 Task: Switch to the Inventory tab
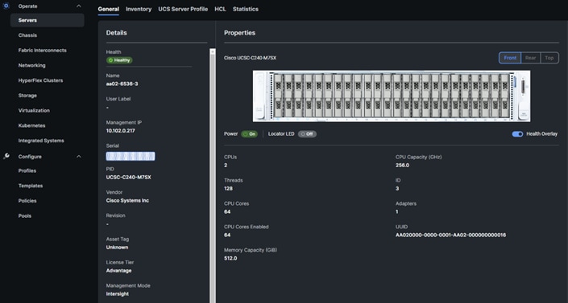[139, 9]
